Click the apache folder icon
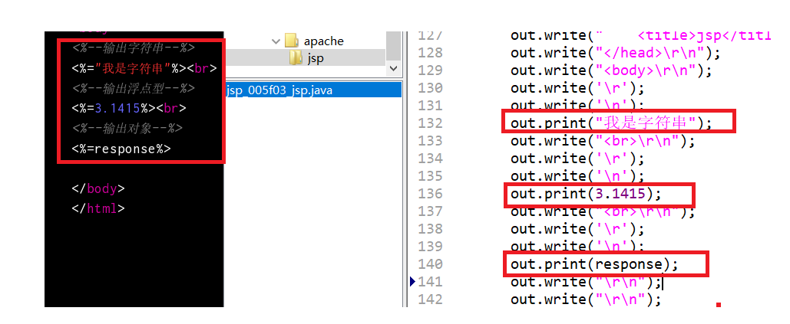Viewport: 790px width, 324px height. coord(292,40)
